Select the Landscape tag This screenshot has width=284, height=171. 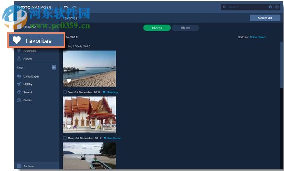(x=31, y=76)
